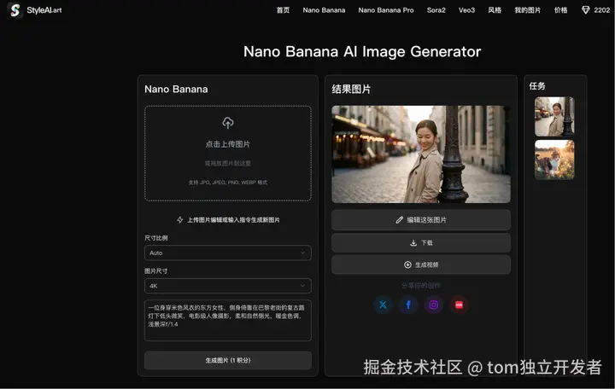Share creation on Facebook
Viewport: 615px width, 389px height.
[408, 305]
